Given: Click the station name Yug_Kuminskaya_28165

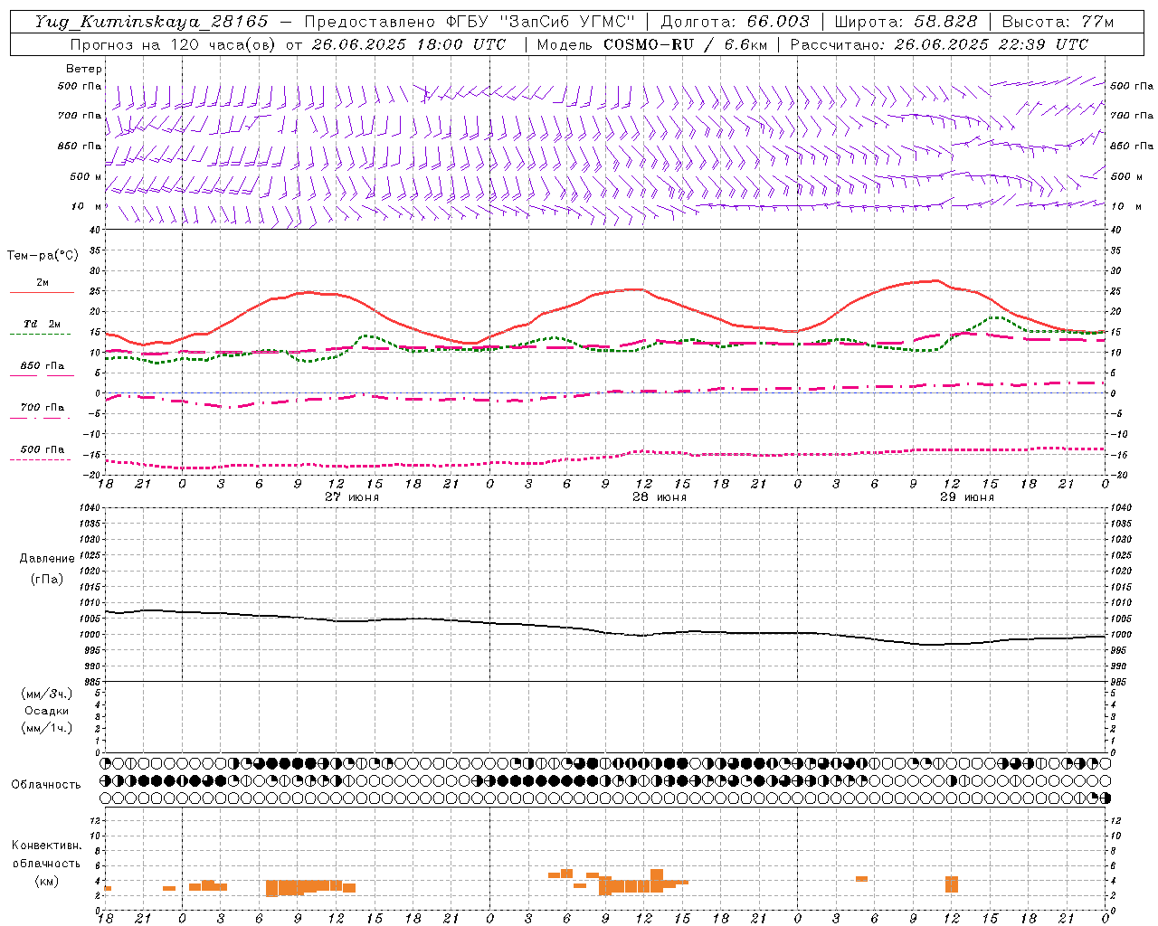Looking at the screenshot, I should click(x=151, y=22).
